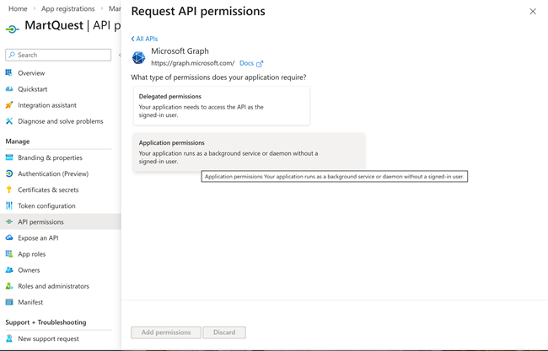548x351 pixels.
Task: Click the Support + Troubleshooting heading
Action: coord(46,322)
